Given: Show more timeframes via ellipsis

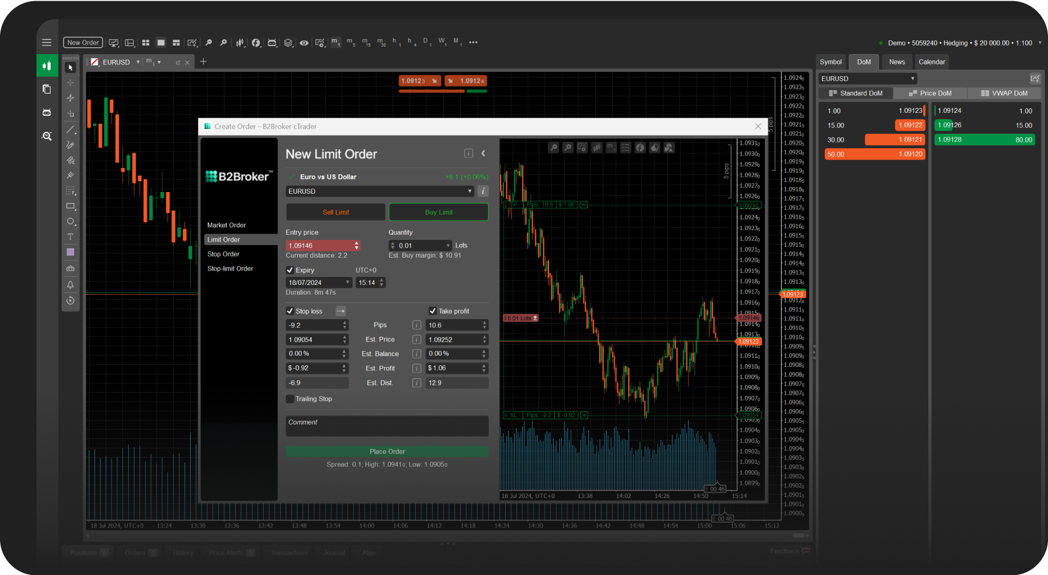Looking at the screenshot, I should 473,43.
